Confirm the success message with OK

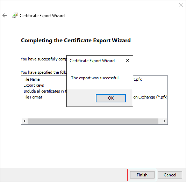(x=111, y=98)
